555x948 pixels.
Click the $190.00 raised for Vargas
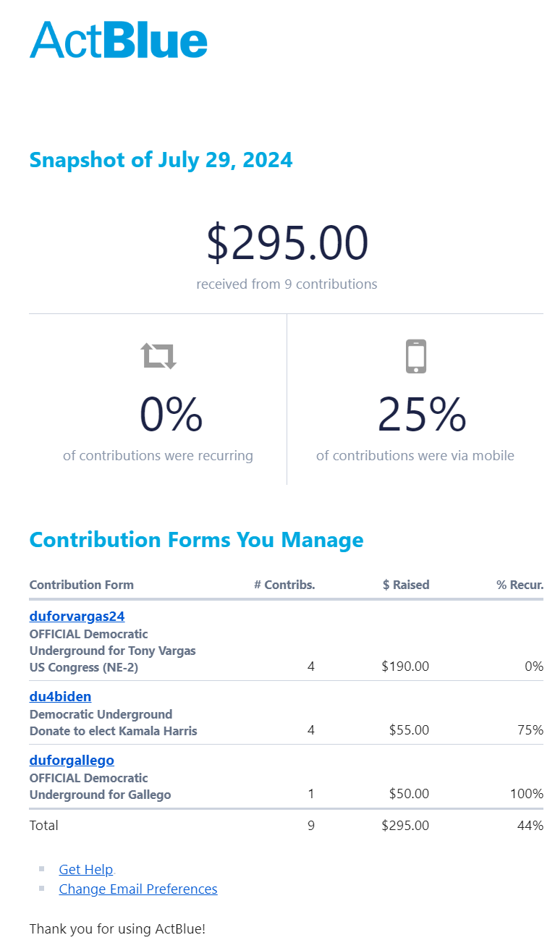pyautogui.click(x=405, y=666)
